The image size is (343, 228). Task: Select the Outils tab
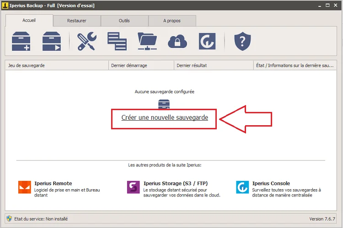[x=124, y=21]
